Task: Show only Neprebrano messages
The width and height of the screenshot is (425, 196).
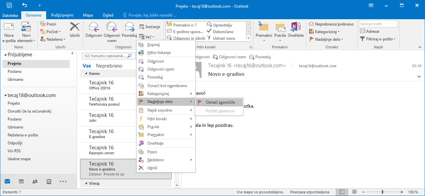Action: click(109, 66)
